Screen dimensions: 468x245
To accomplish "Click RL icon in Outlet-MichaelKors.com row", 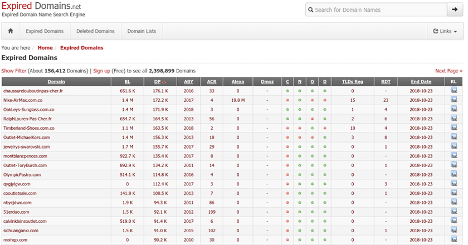I will point(454,137).
